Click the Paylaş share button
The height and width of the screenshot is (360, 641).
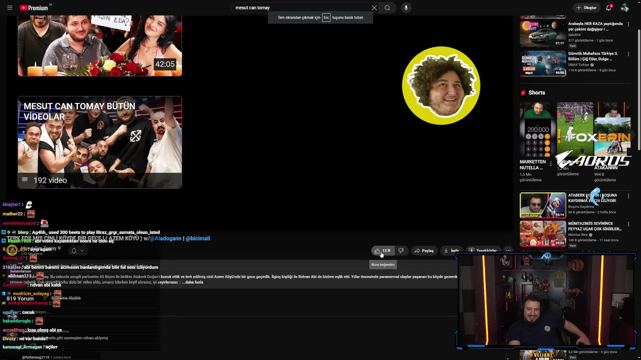pos(424,250)
